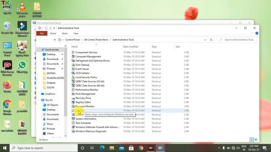Expand address bar history dropdown
Image resolution: width=271 pixels, height=152 pixels.
(x=205, y=40)
